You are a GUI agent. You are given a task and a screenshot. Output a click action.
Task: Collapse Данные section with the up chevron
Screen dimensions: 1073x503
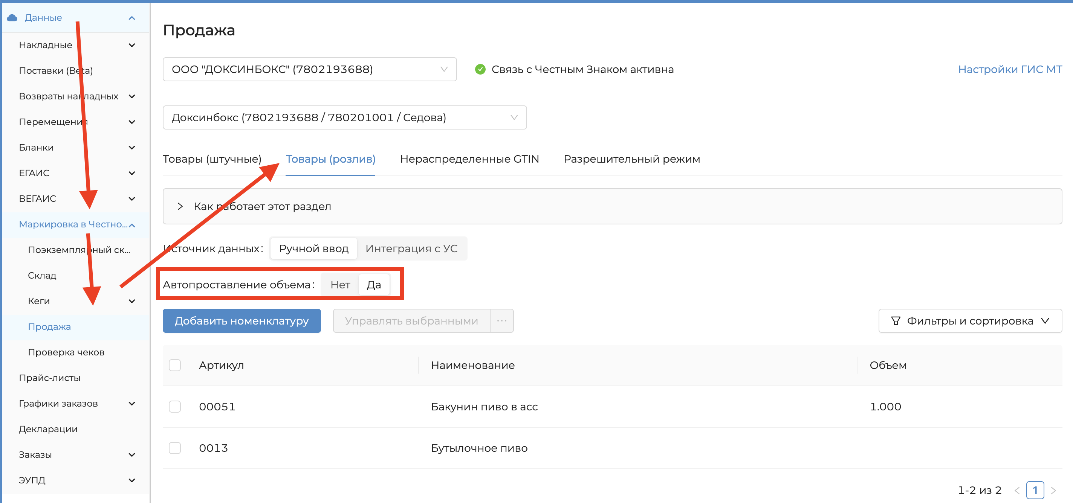tap(132, 18)
